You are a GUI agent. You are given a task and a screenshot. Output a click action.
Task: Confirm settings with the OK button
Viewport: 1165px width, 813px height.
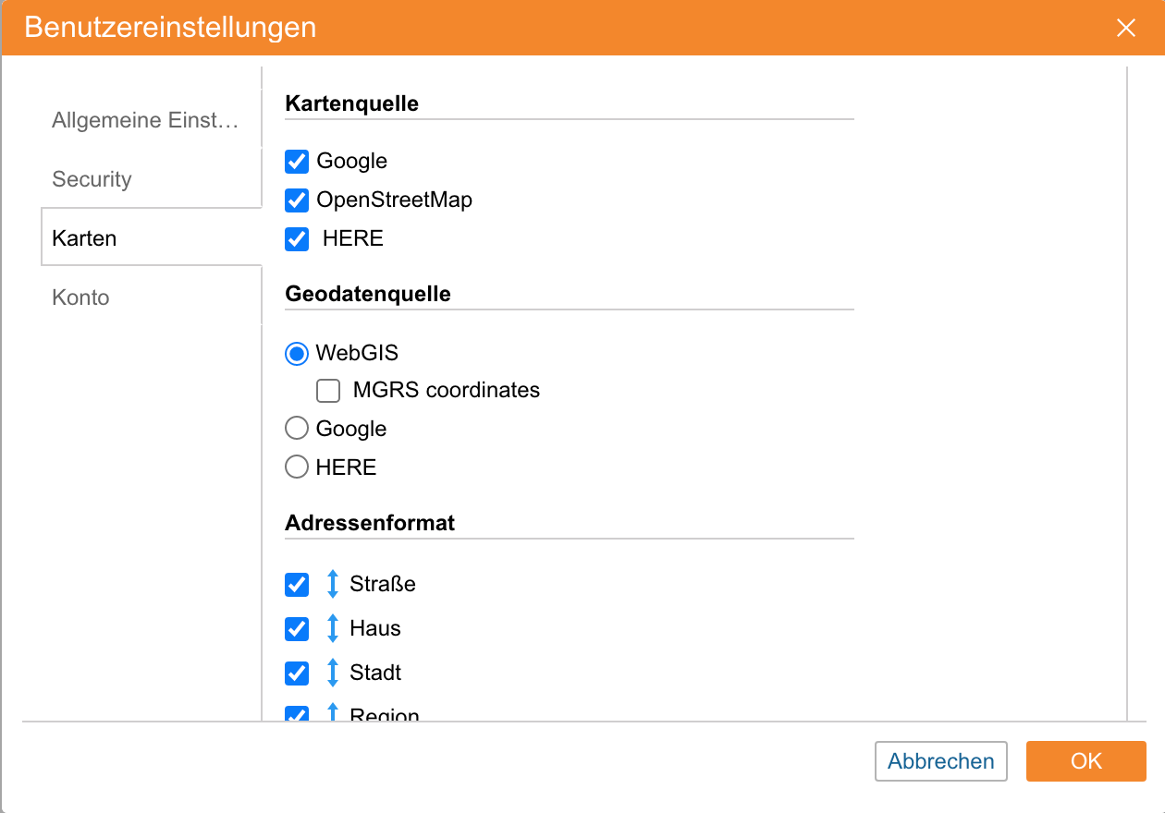(1086, 761)
